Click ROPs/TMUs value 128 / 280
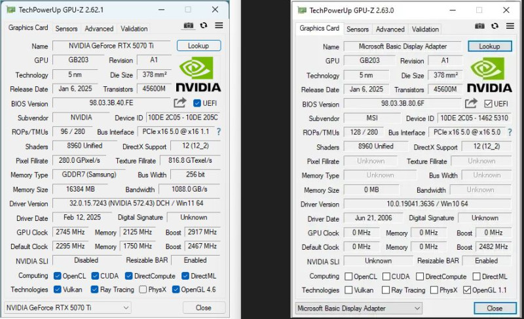524x319 pixels. (x=364, y=132)
